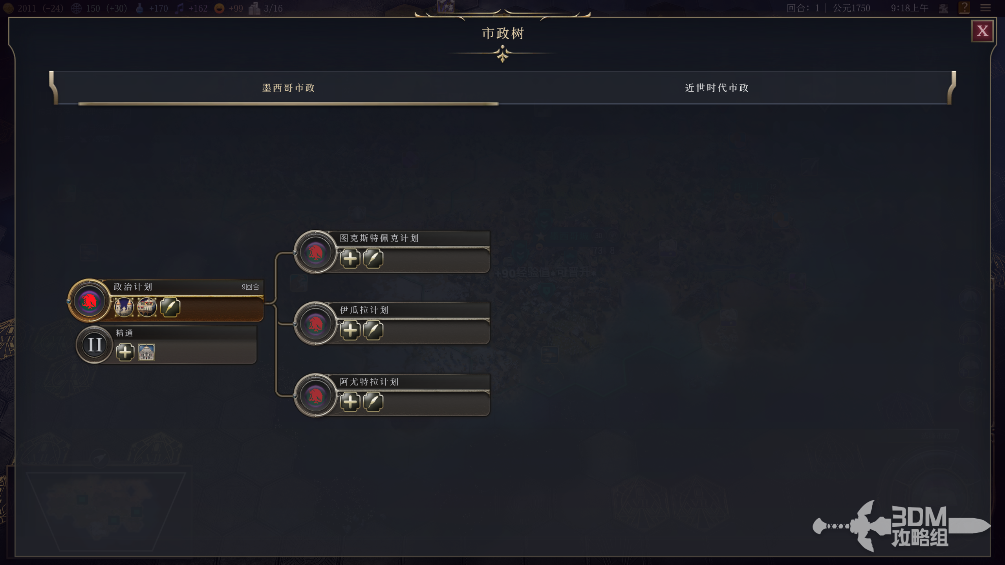Select the 伊瓜拉计划 civic node

[392, 324]
